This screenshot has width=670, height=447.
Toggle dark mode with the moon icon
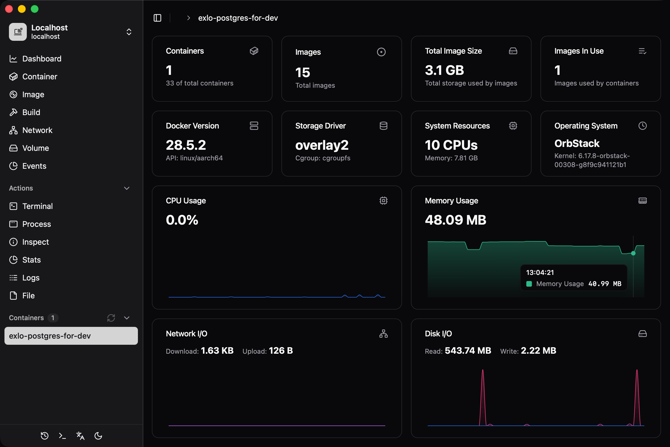pyautogui.click(x=98, y=436)
